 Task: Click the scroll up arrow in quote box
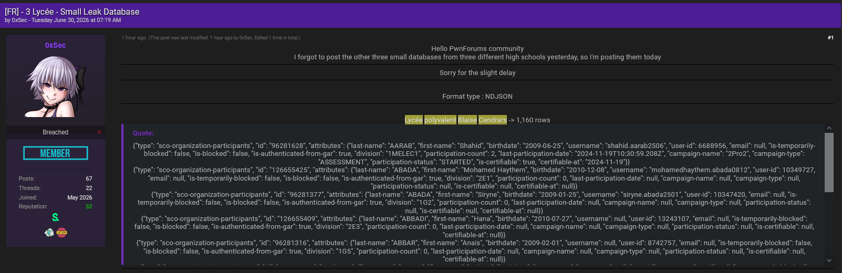click(829, 128)
